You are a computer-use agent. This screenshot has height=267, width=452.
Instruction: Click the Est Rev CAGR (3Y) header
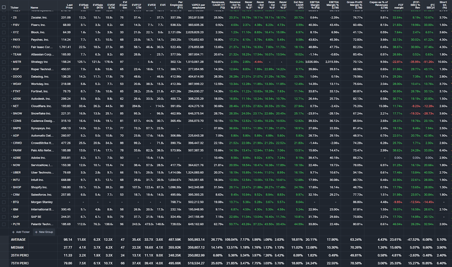click(299, 5)
